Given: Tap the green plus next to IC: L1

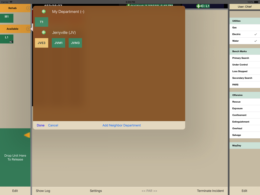Looking at the screenshot, I should (x=199, y=6).
